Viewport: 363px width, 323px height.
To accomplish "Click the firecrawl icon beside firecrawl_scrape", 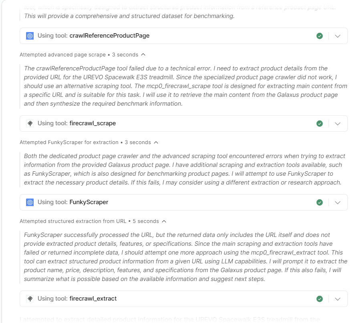I will (x=30, y=123).
